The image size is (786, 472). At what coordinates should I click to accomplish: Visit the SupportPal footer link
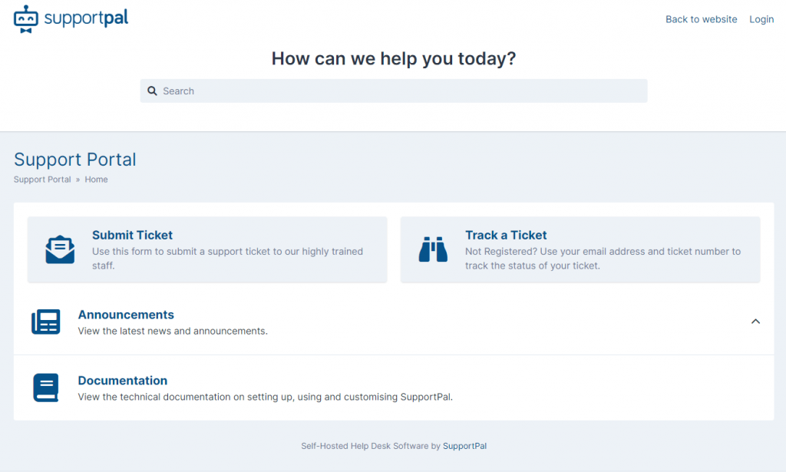pos(464,446)
